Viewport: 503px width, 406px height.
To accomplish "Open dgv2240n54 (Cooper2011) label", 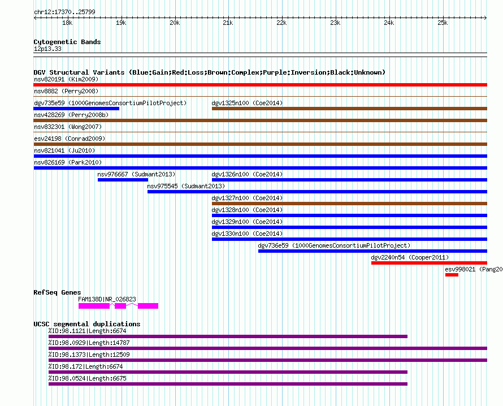I will point(410,257).
